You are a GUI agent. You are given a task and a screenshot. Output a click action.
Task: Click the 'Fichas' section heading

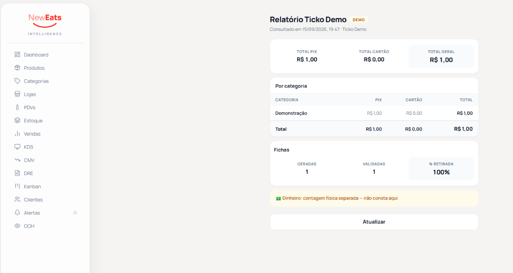coord(281,150)
